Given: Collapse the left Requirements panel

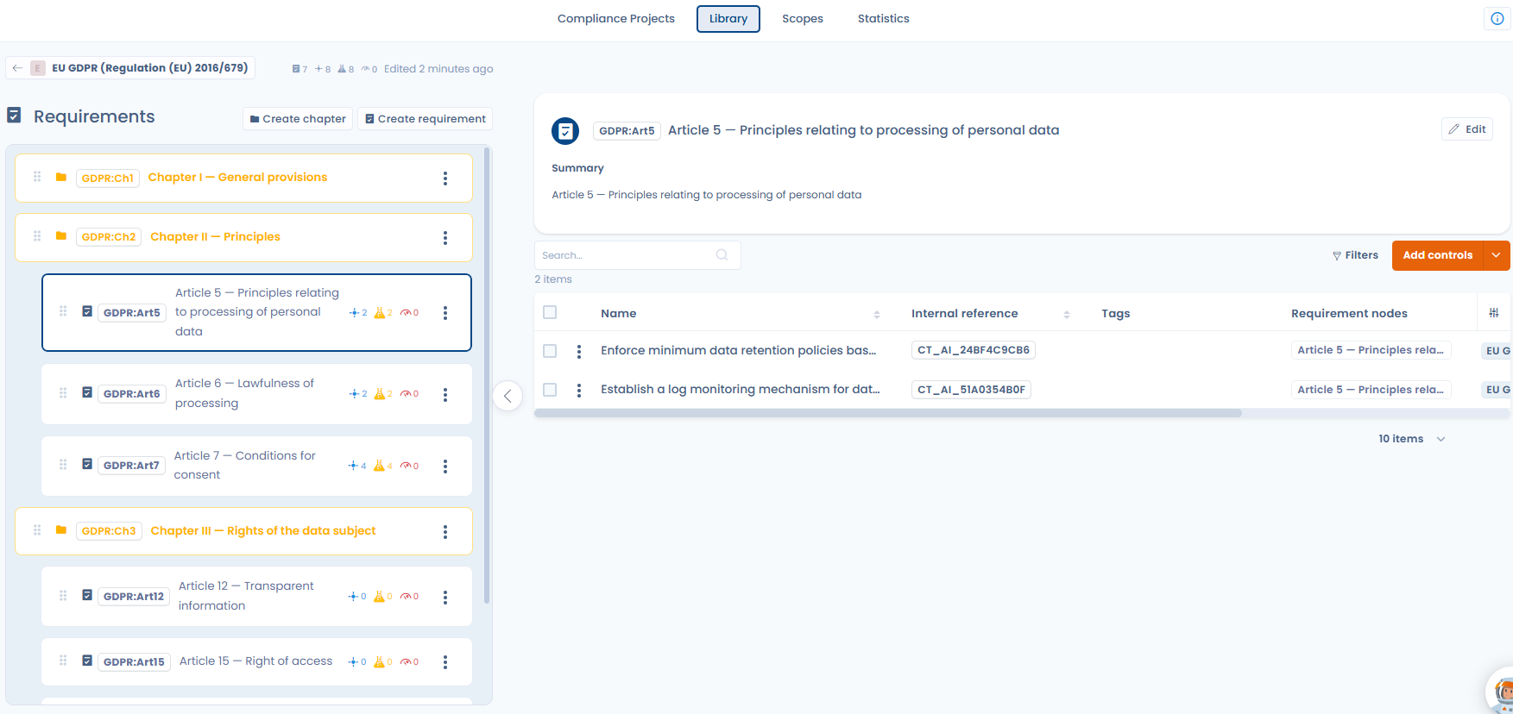Looking at the screenshot, I should click(x=507, y=396).
